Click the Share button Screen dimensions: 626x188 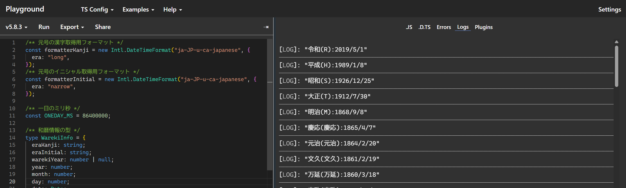click(103, 27)
